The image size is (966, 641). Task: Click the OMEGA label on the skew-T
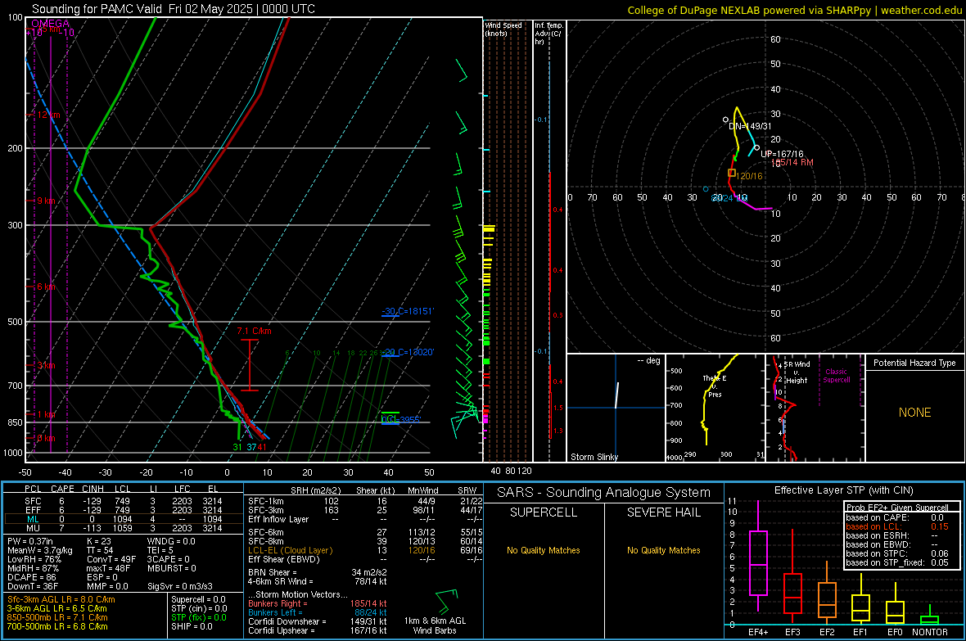pyautogui.click(x=51, y=24)
